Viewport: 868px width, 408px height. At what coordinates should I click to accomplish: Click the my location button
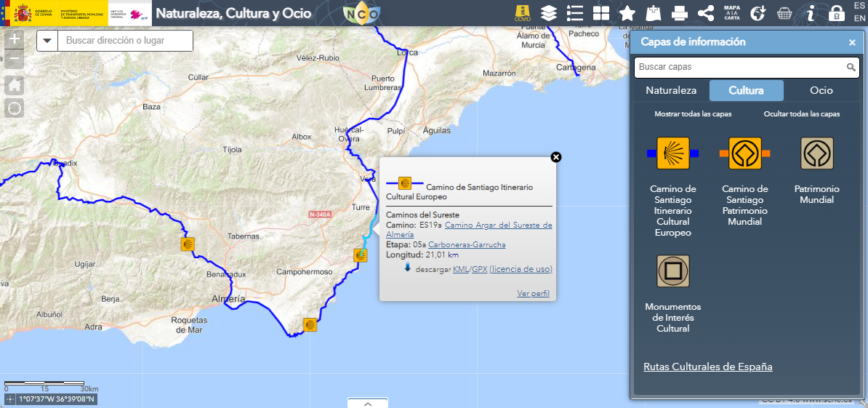pyautogui.click(x=15, y=108)
